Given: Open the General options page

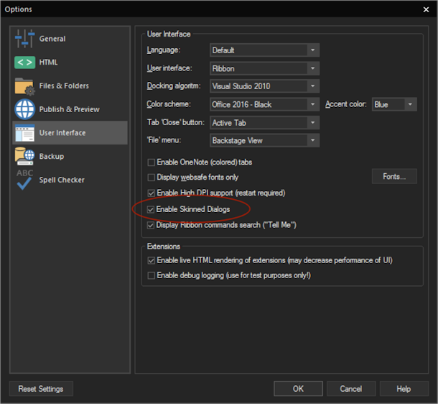Looking at the screenshot, I should coord(70,39).
